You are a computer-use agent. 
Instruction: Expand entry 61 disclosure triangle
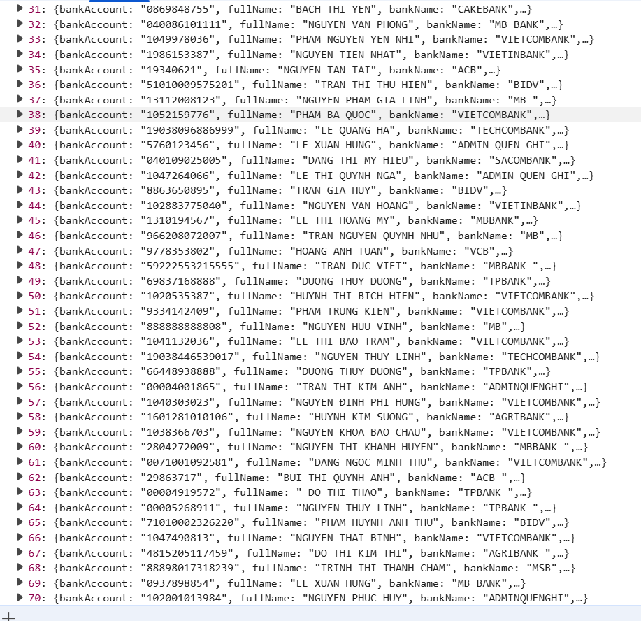(19, 462)
